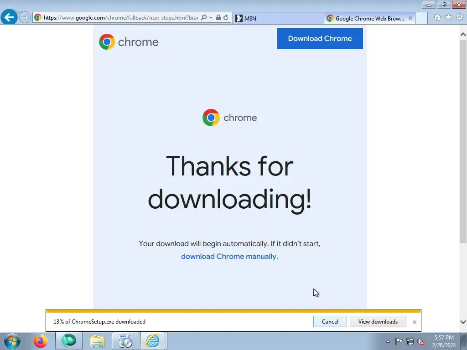Click the download Chrome manually link
The height and width of the screenshot is (350, 467).
tap(229, 256)
